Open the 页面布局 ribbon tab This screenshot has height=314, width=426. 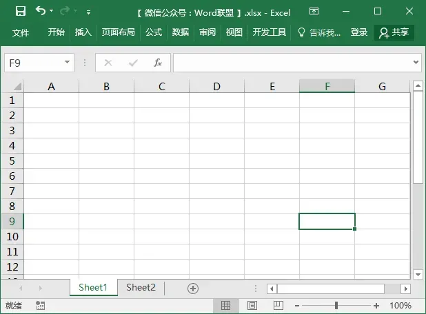(x=118, y=32)
